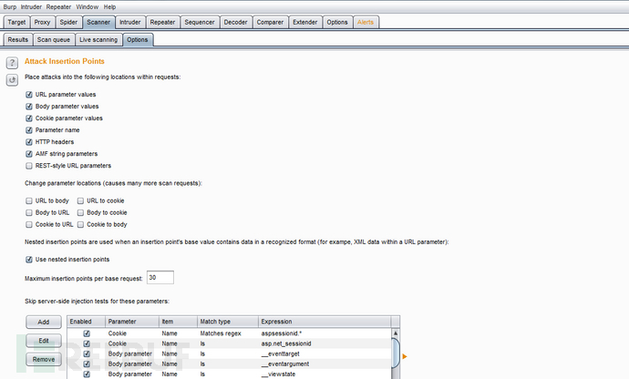Switch to the Target tab
The height and width of the screenshot is (379, 629).
(16, 22)
